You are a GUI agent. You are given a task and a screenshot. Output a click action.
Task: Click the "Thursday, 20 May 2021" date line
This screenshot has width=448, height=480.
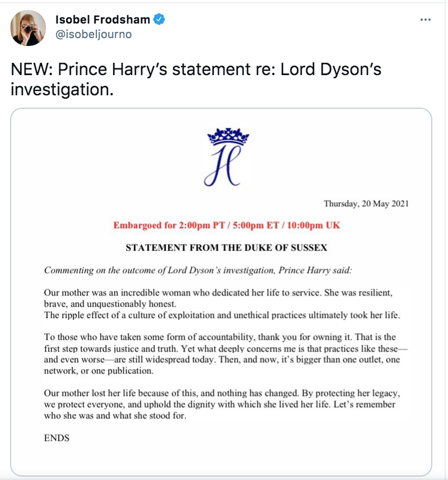click(366, 204)
